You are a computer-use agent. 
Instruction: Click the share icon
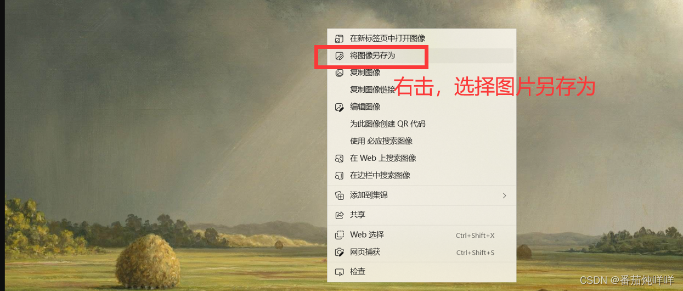click(339, 215)
